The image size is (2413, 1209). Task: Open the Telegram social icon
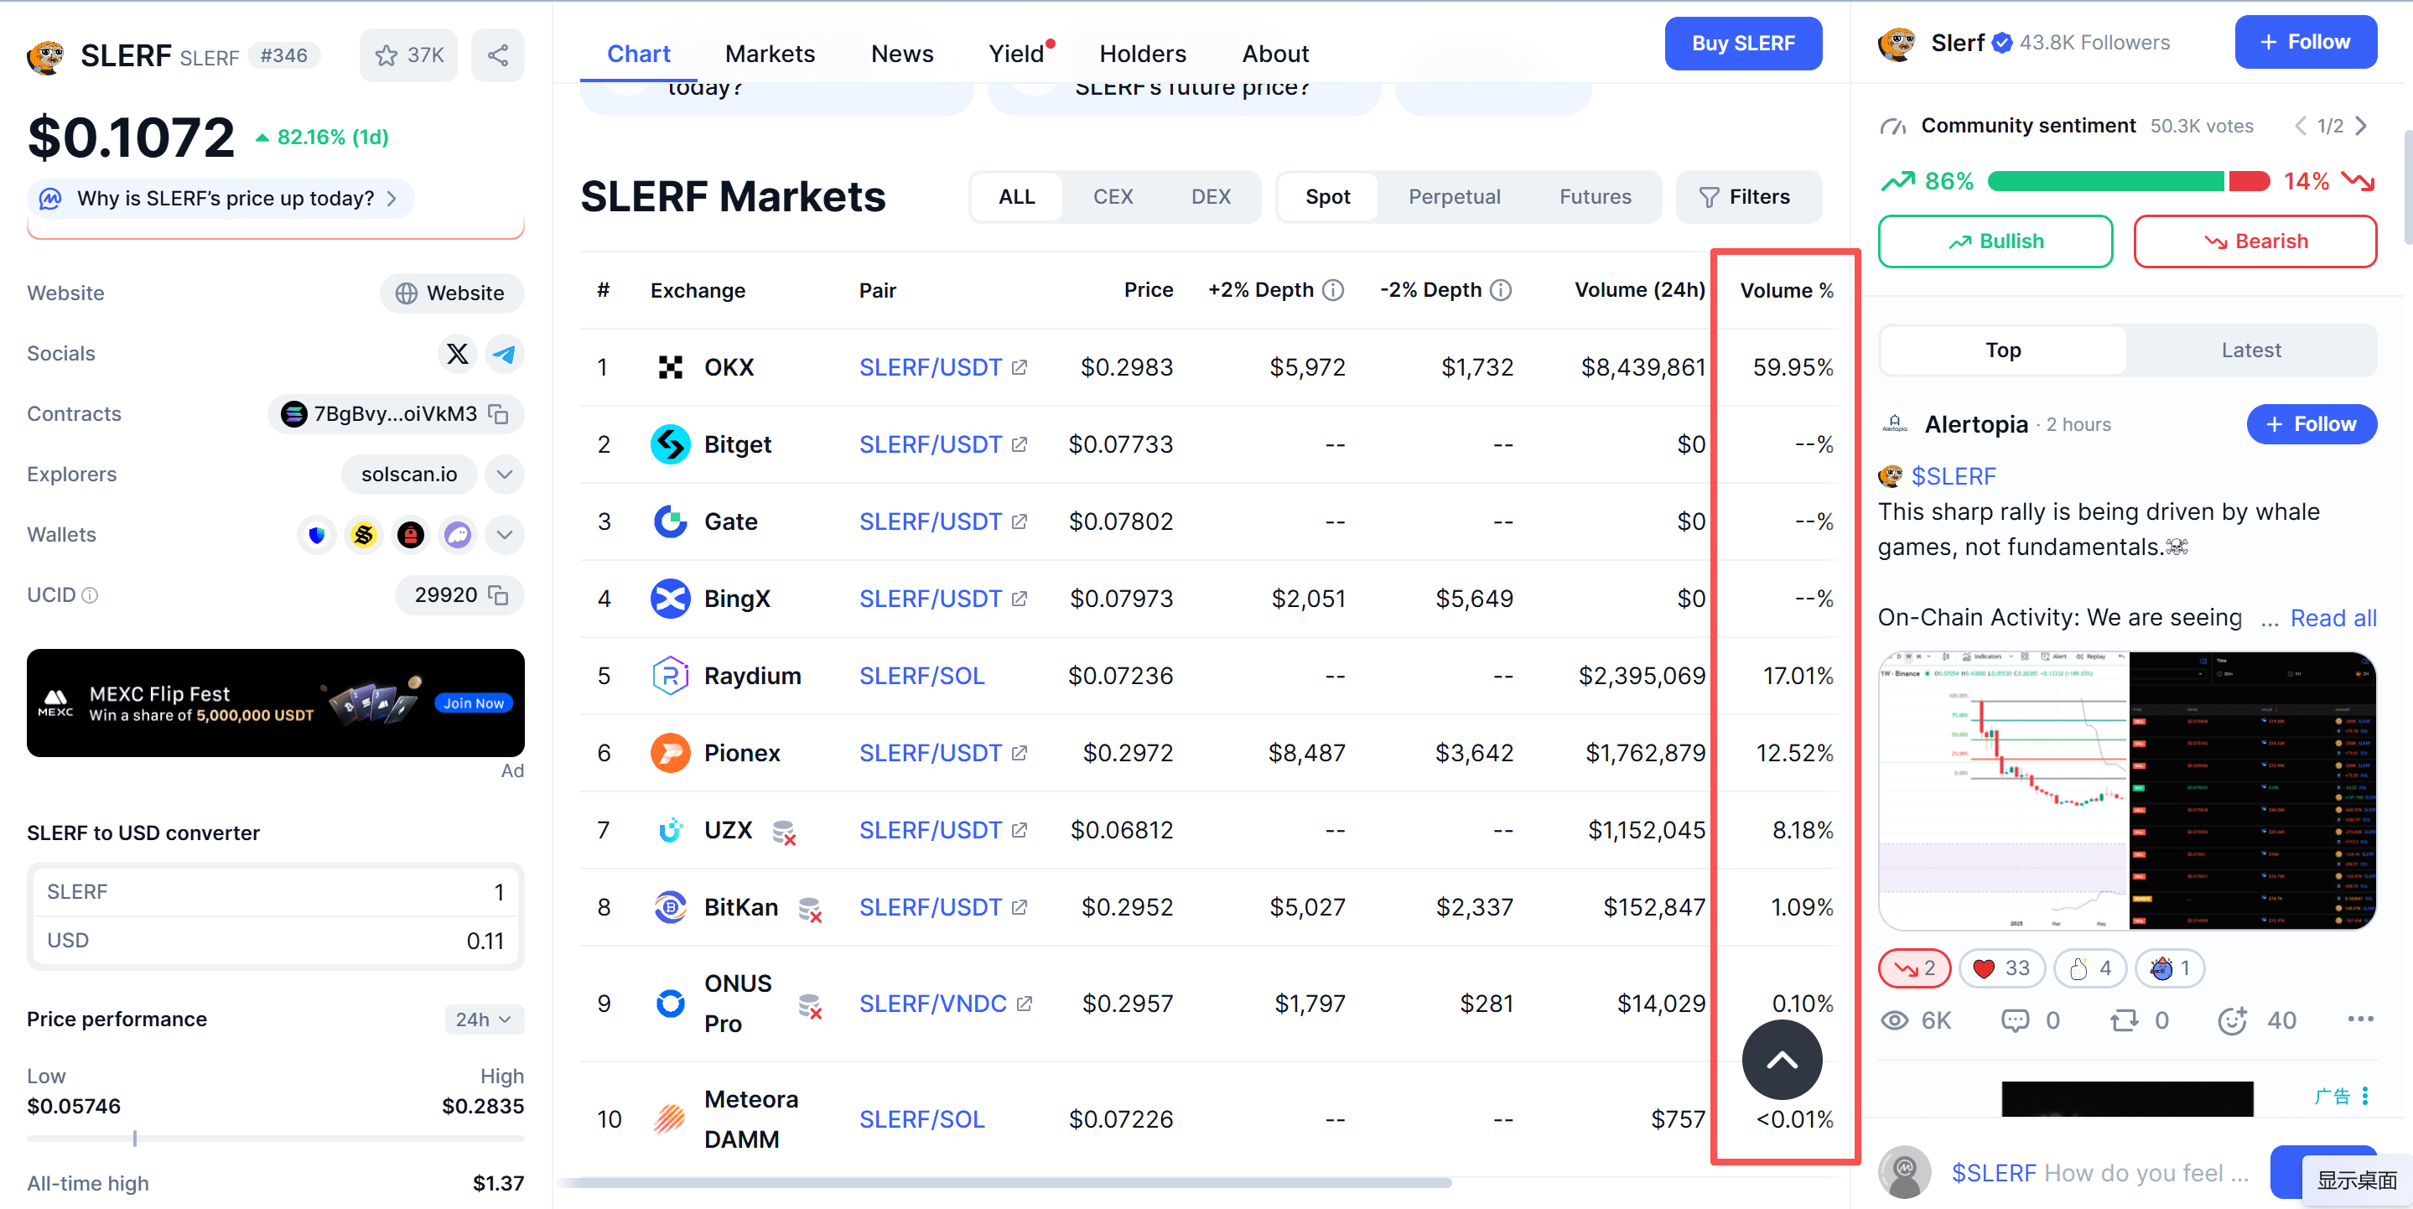pyautogui.click(x=504, y=354)
